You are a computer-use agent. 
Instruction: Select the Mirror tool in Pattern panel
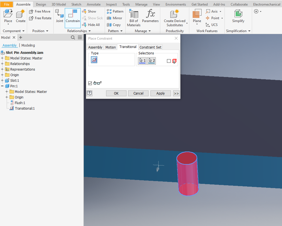click(x=115, y=18)
